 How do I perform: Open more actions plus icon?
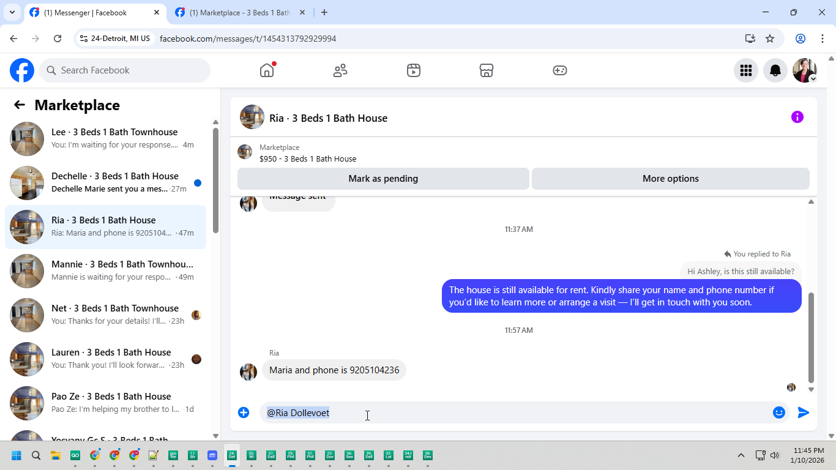click(x=244, y=412)
